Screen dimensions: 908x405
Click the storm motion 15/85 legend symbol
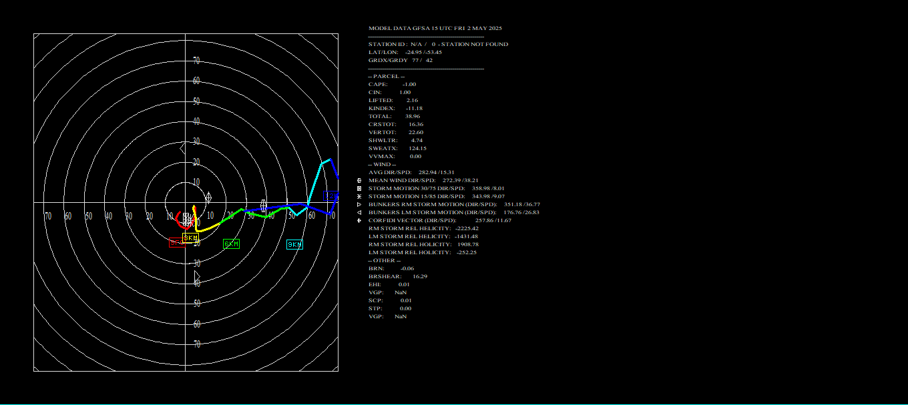coord(360,196)
